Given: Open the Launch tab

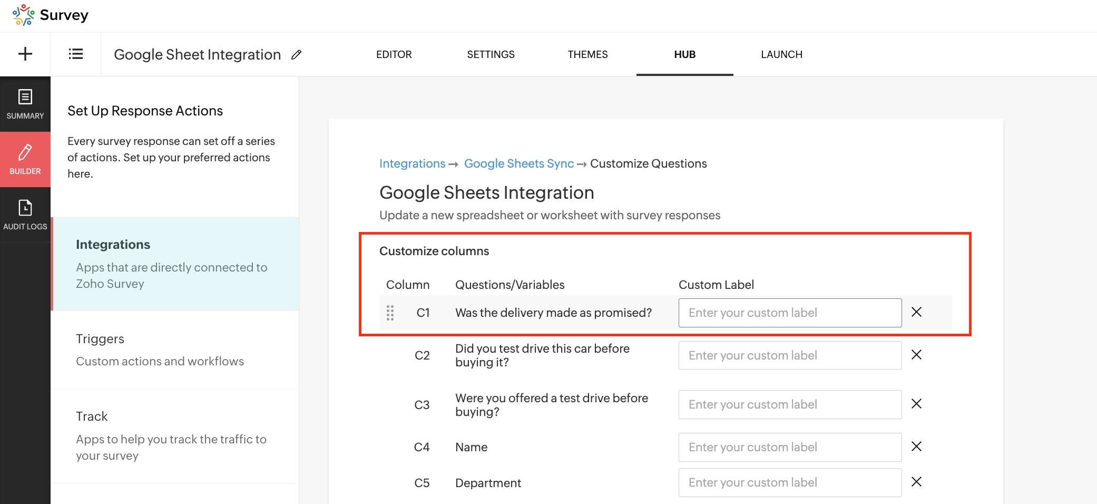Looking at the screenshot, I should click(781, 54).
